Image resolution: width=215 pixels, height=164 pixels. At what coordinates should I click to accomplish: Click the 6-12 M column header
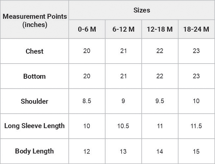pos(123,29)
